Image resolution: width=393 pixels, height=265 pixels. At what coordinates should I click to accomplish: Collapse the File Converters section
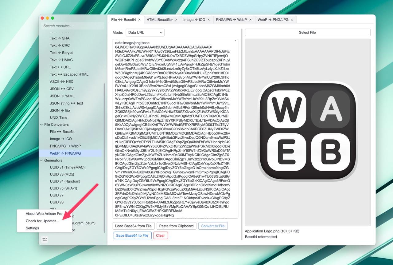[41, 125]
